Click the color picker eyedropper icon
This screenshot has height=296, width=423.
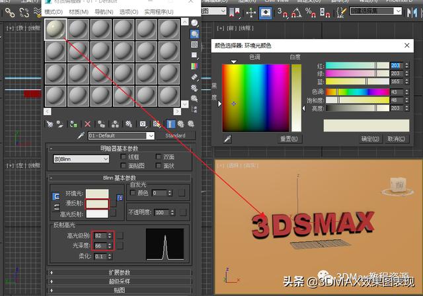click(x=227, y=139)
